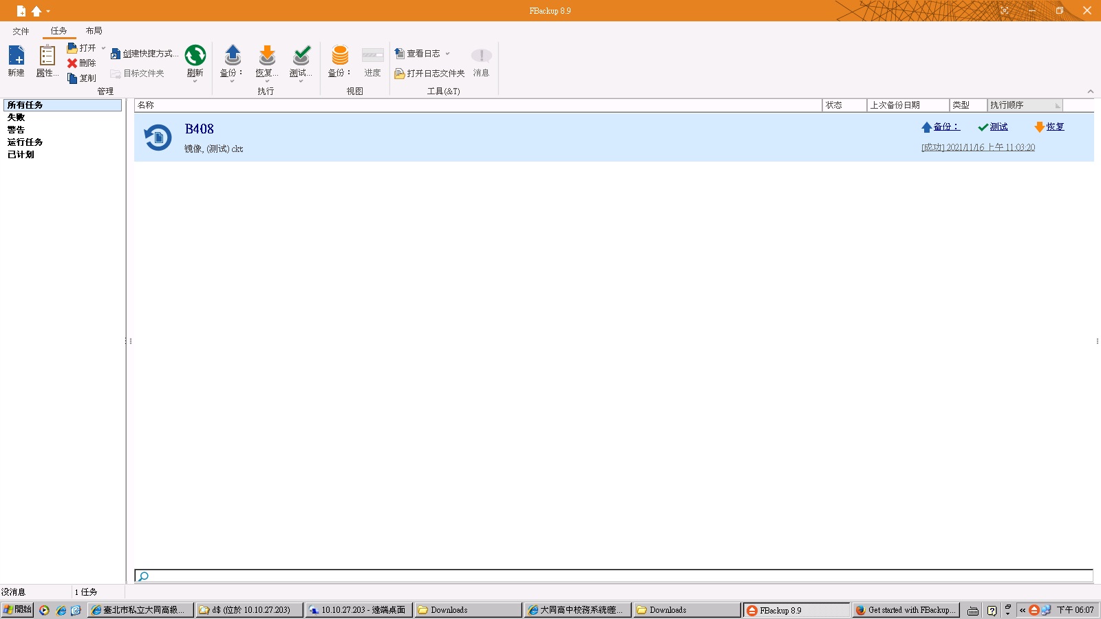The width and height of the screenshot is (1101, 619).
Task: Expand the 备份 dropdown arrow under 执行
Action: [233, 82]
